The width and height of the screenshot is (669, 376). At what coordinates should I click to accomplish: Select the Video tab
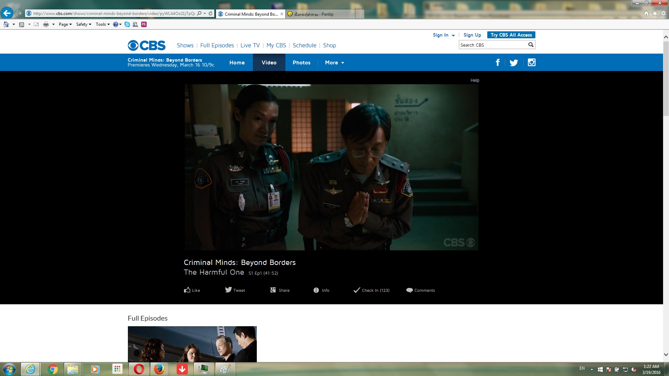269,63
